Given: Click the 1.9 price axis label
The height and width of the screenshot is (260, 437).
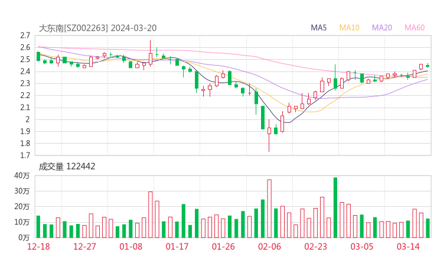Looking at the screenshot, I should [x=25, y=131].
